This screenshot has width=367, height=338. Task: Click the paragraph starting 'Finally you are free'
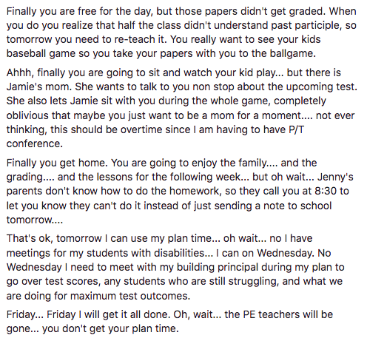[181, 33]
